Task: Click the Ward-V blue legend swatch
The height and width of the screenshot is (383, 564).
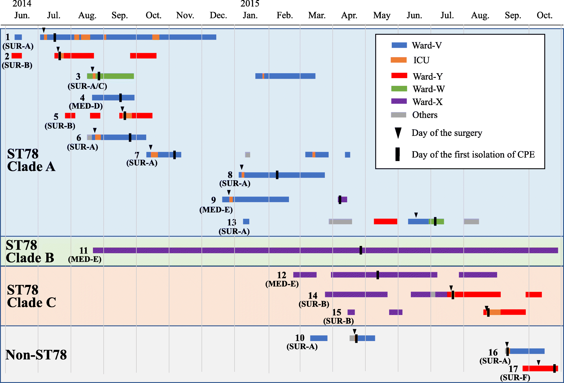Action: click(399, 45)
